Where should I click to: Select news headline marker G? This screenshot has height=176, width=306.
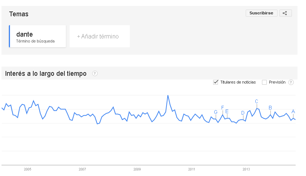tap(216, 112)
